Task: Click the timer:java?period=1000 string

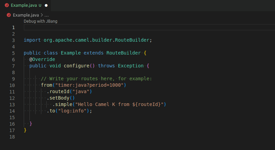Action: click(x=90, y=85)
